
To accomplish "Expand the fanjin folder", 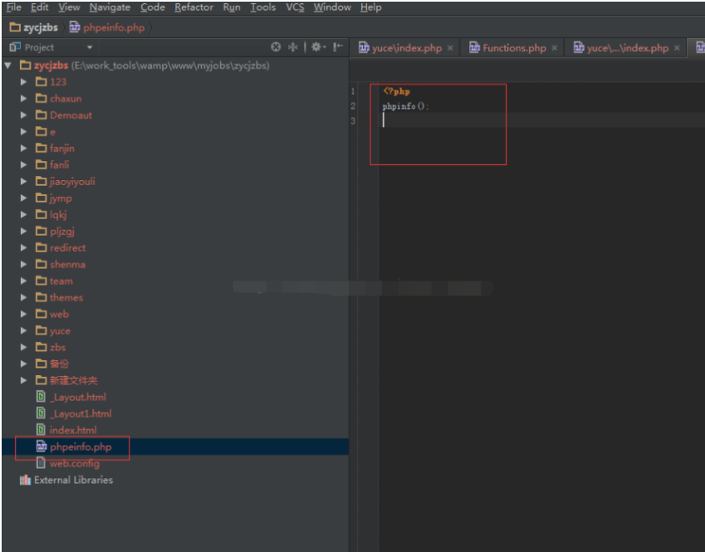I will click(x=23, y=149).
